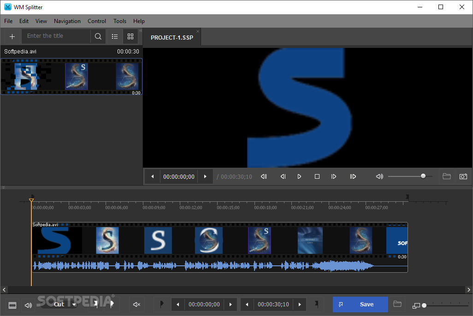Screen dimensions: 473x316
Task: Maximize the WM Splitter window
Action: 441,7
